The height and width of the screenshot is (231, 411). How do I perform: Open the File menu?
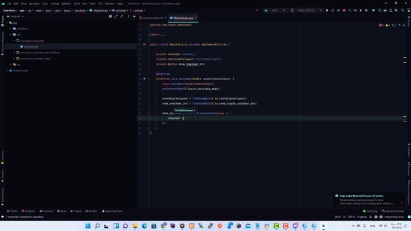(10, 4)
